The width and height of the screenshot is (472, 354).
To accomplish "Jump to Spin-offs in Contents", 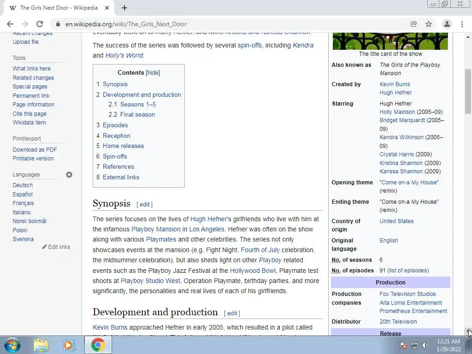I will 115,157.
